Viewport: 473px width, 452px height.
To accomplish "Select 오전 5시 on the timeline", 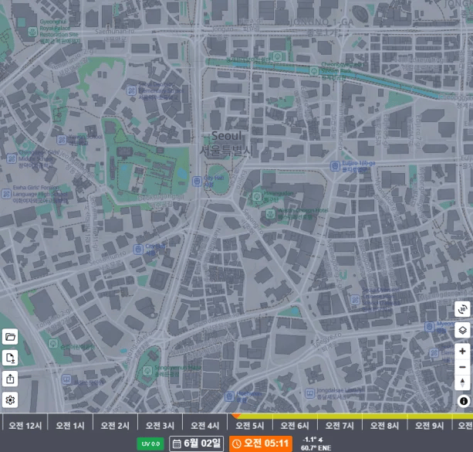I will [250, 426].
